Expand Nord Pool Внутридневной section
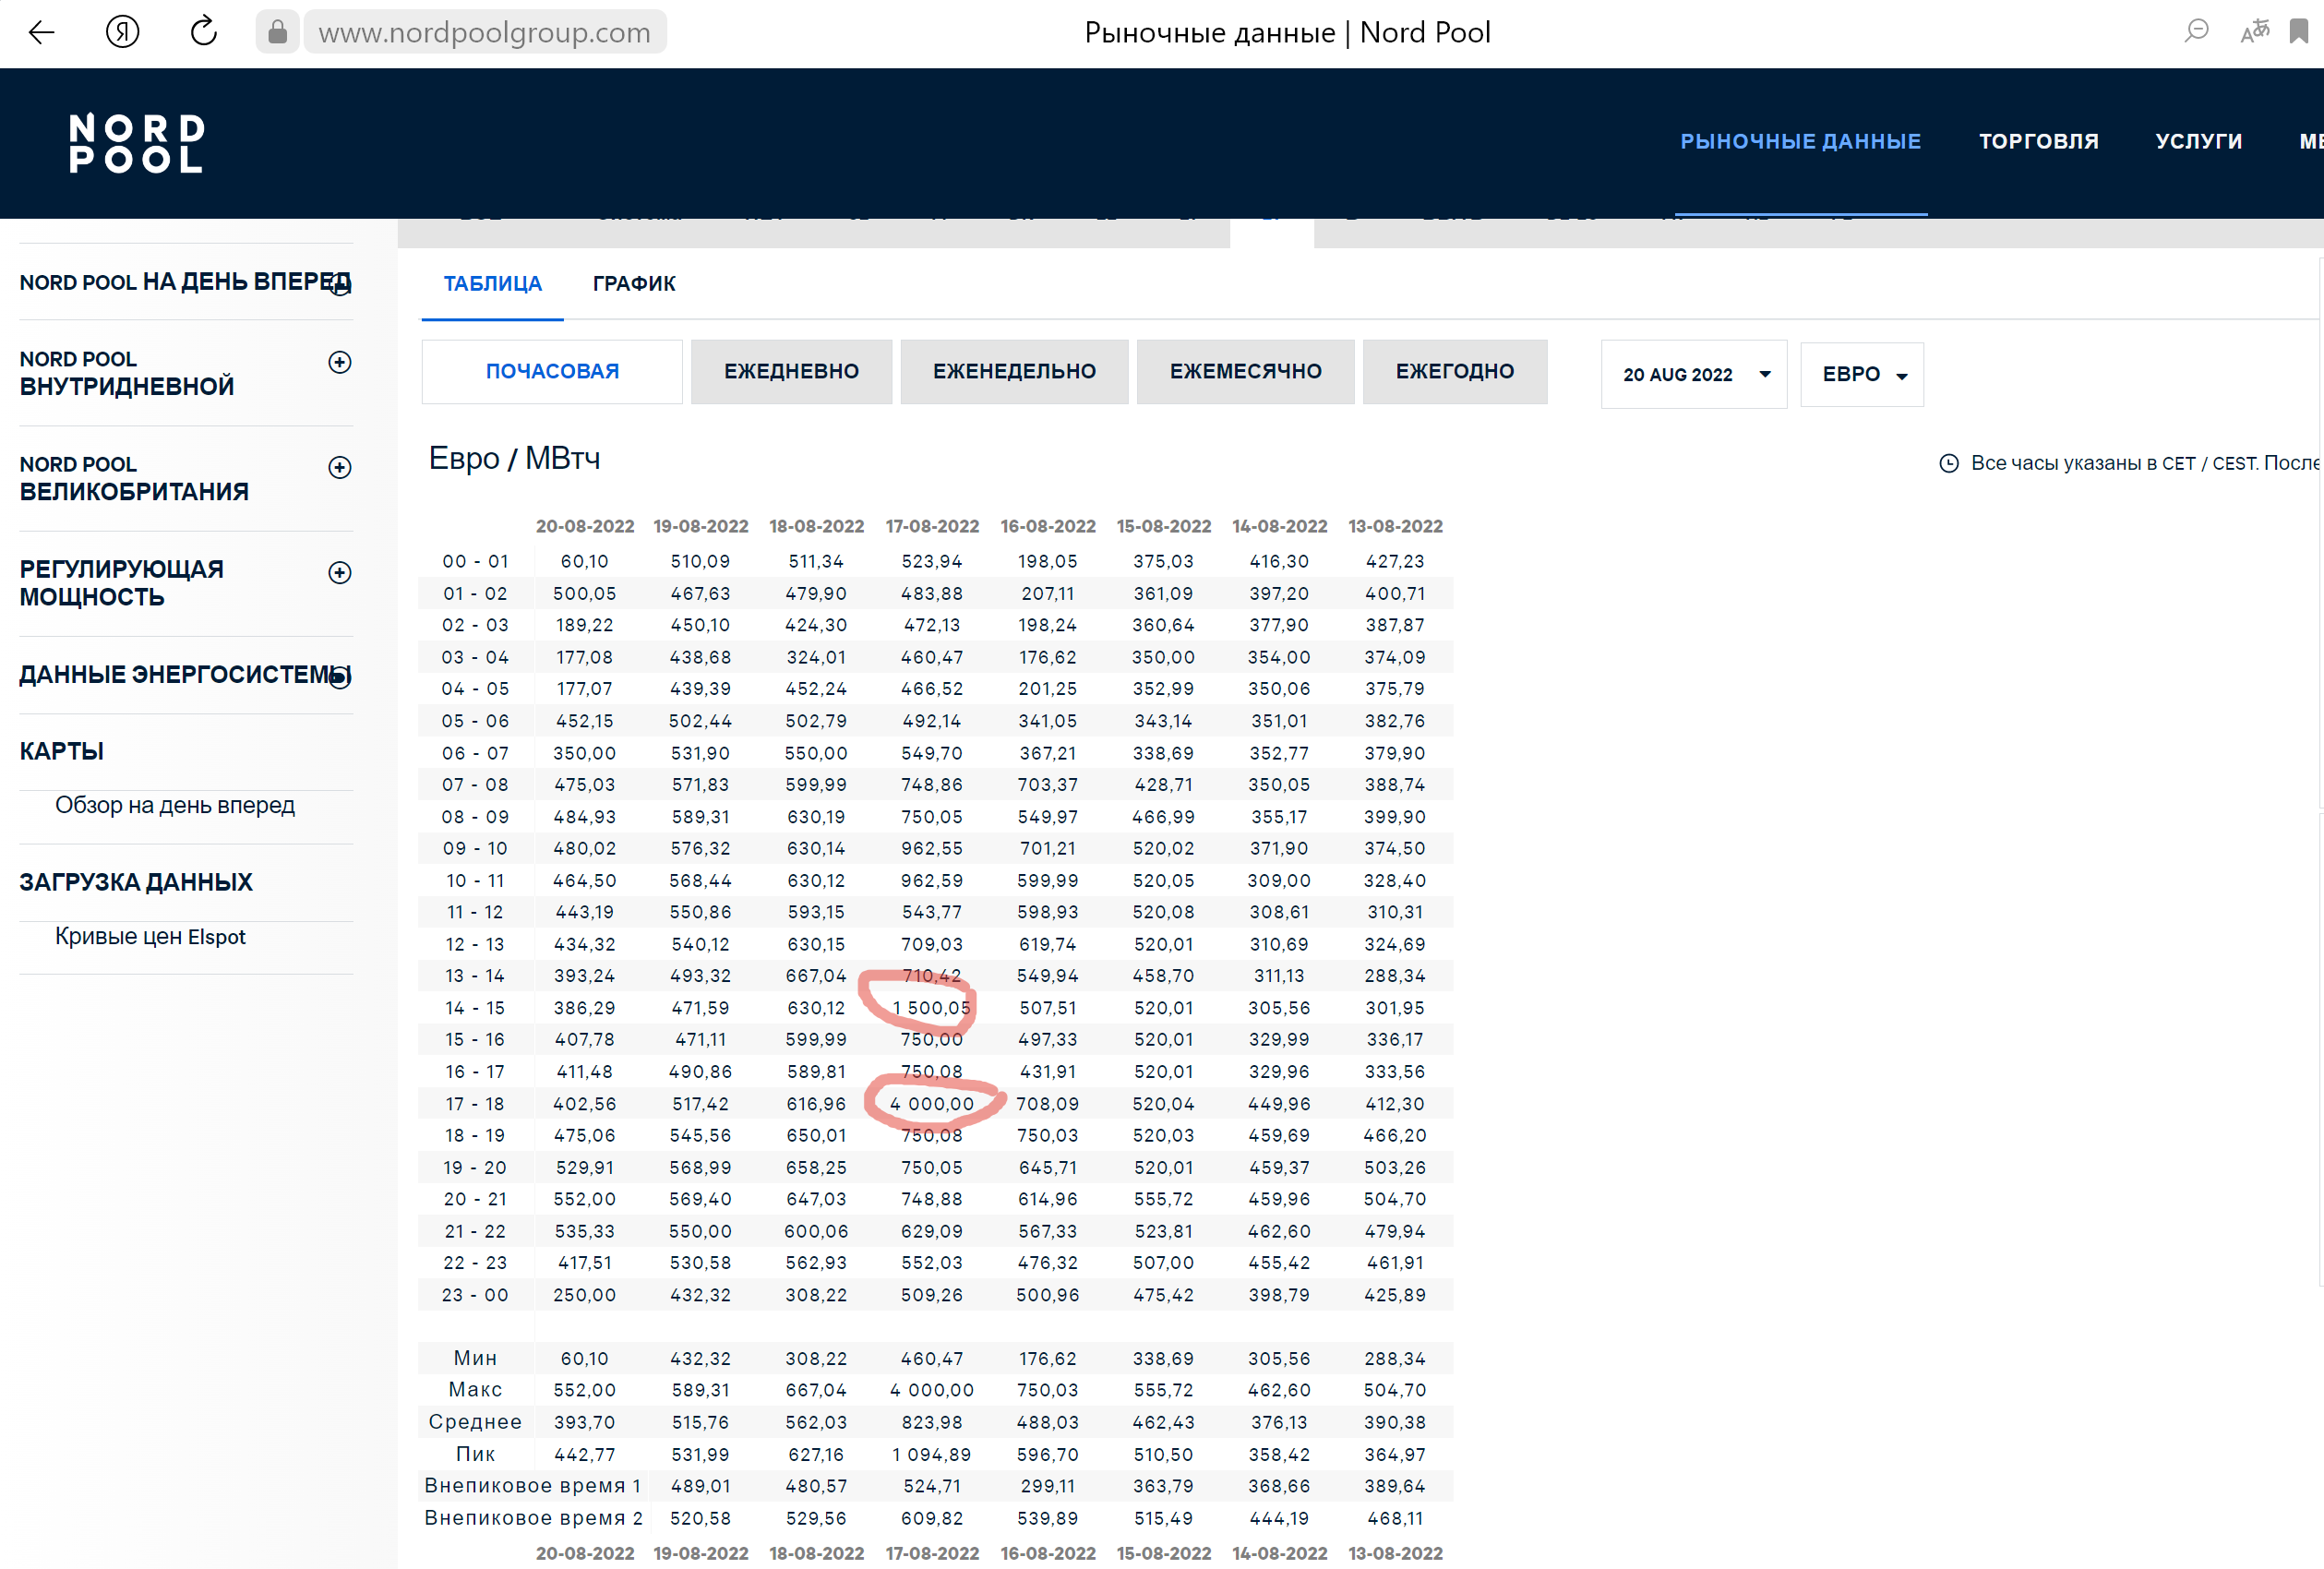 click(340, 362)
